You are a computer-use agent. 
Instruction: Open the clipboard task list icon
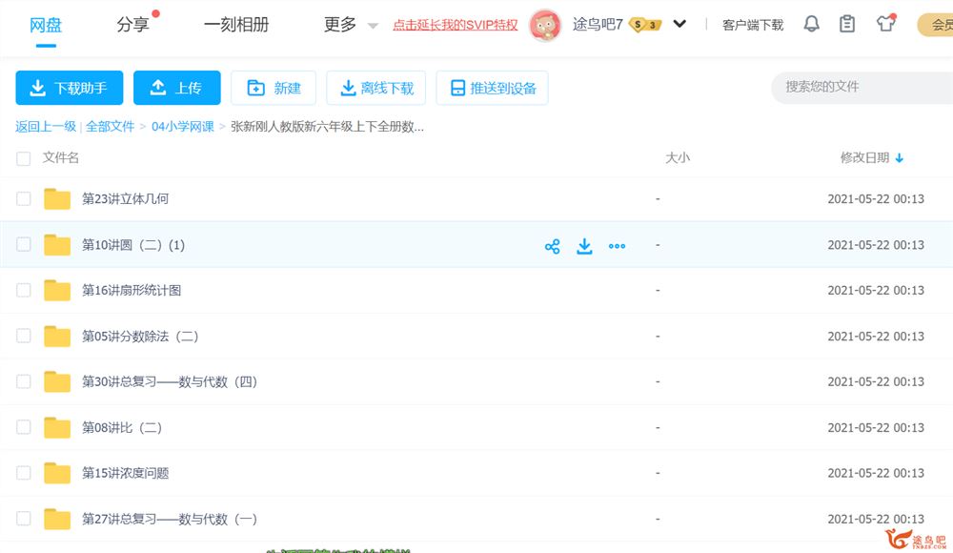(846, 25)
